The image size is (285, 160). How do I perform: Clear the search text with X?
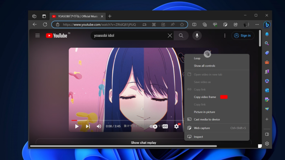pyautogui.click(x=170, y=35)
